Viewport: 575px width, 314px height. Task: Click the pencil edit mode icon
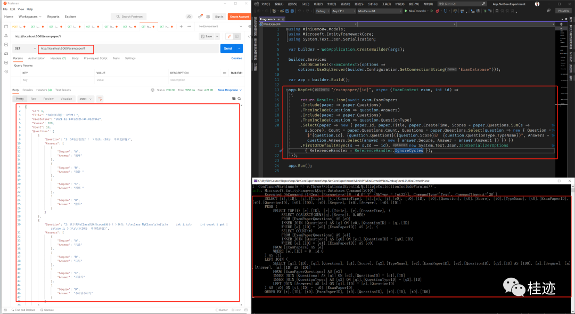coord(229,36)
